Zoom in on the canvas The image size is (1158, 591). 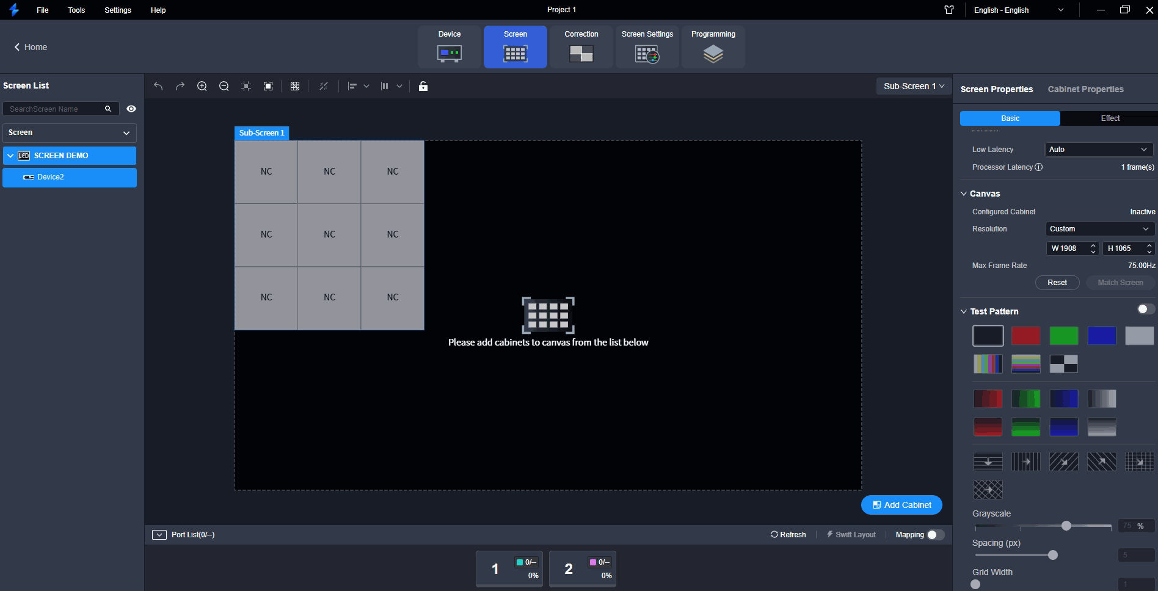tap(202, 86)
